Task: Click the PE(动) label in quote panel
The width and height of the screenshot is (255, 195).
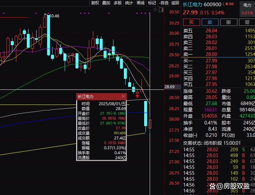Action: click(x=228, y=135)
